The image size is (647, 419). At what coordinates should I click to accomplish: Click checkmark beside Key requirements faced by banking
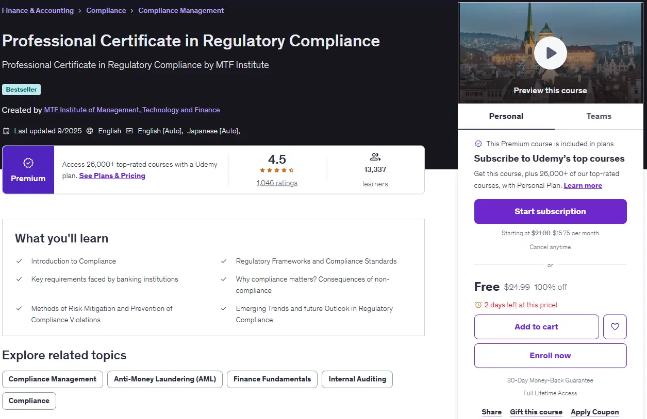click(x=19, y=279)
